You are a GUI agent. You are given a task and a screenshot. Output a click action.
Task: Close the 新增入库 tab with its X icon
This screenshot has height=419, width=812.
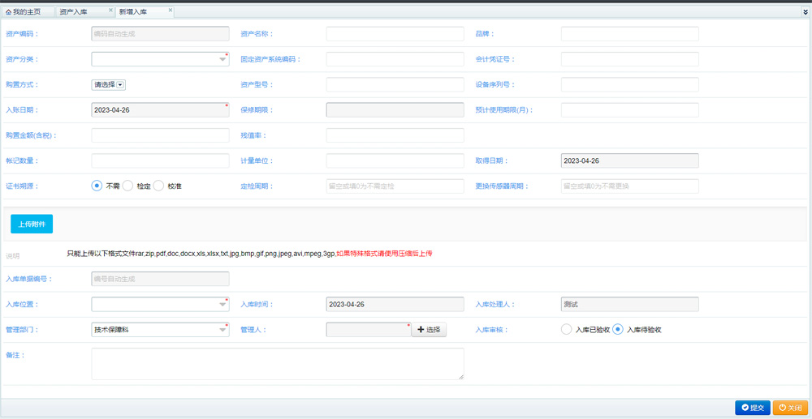click(170, 11)
